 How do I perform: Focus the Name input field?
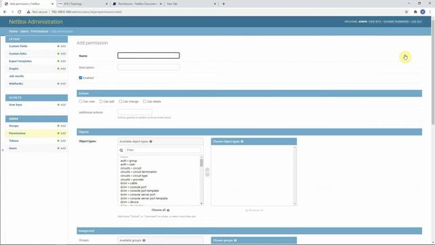148,56
